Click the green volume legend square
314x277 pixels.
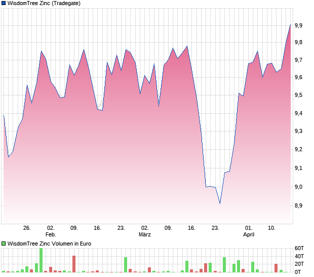click(x=4, y=244)
